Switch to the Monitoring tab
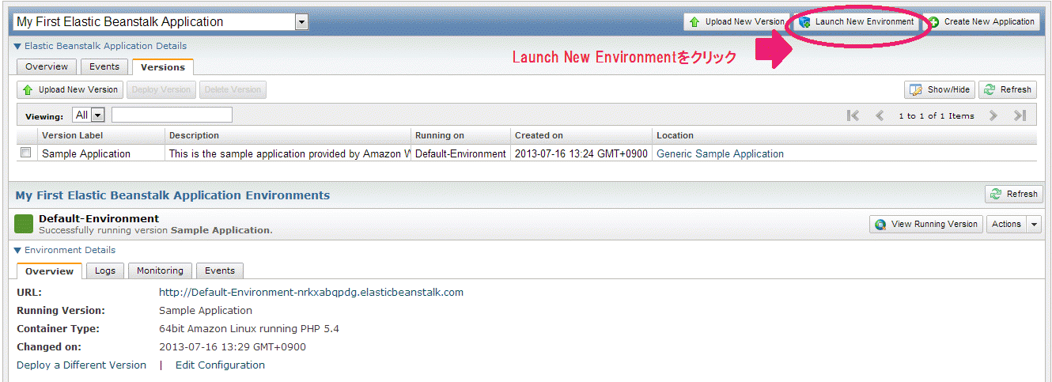 pyautogui.click(x=160, y=271)
